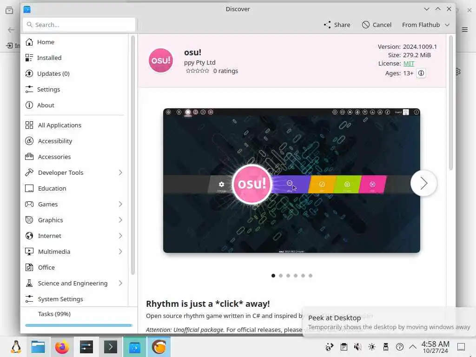The image size is (476, 357).
Task: Jump to the last screenshot dot
Action: [x=310, y=276]
